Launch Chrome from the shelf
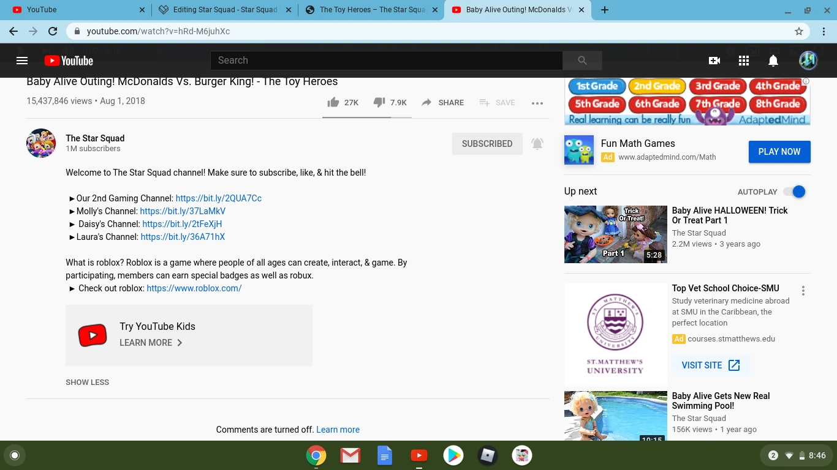Image resolution: width=837 pixels, height=470 pixels. (316, 455)
